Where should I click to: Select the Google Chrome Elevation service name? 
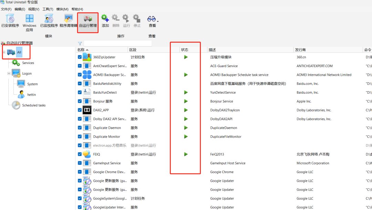(x=109, y=172)
